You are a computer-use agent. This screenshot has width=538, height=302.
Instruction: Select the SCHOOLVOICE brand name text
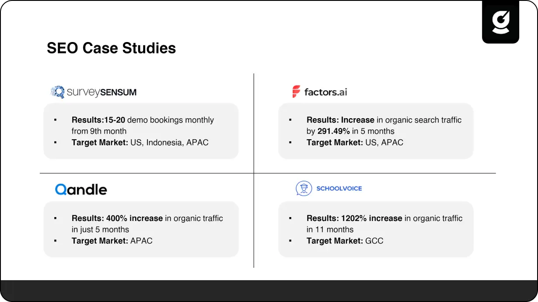339,189
